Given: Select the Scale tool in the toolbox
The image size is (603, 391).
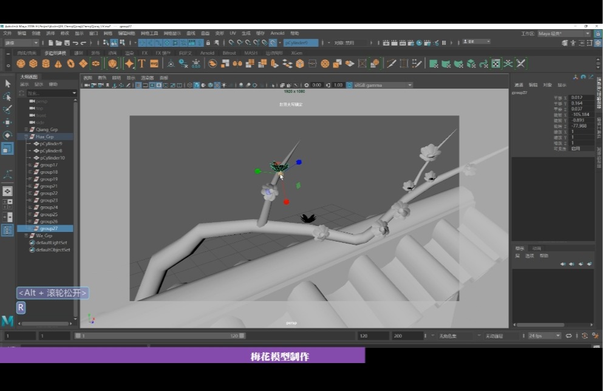Looking at the screenshot, I should [x=7, y=148].
